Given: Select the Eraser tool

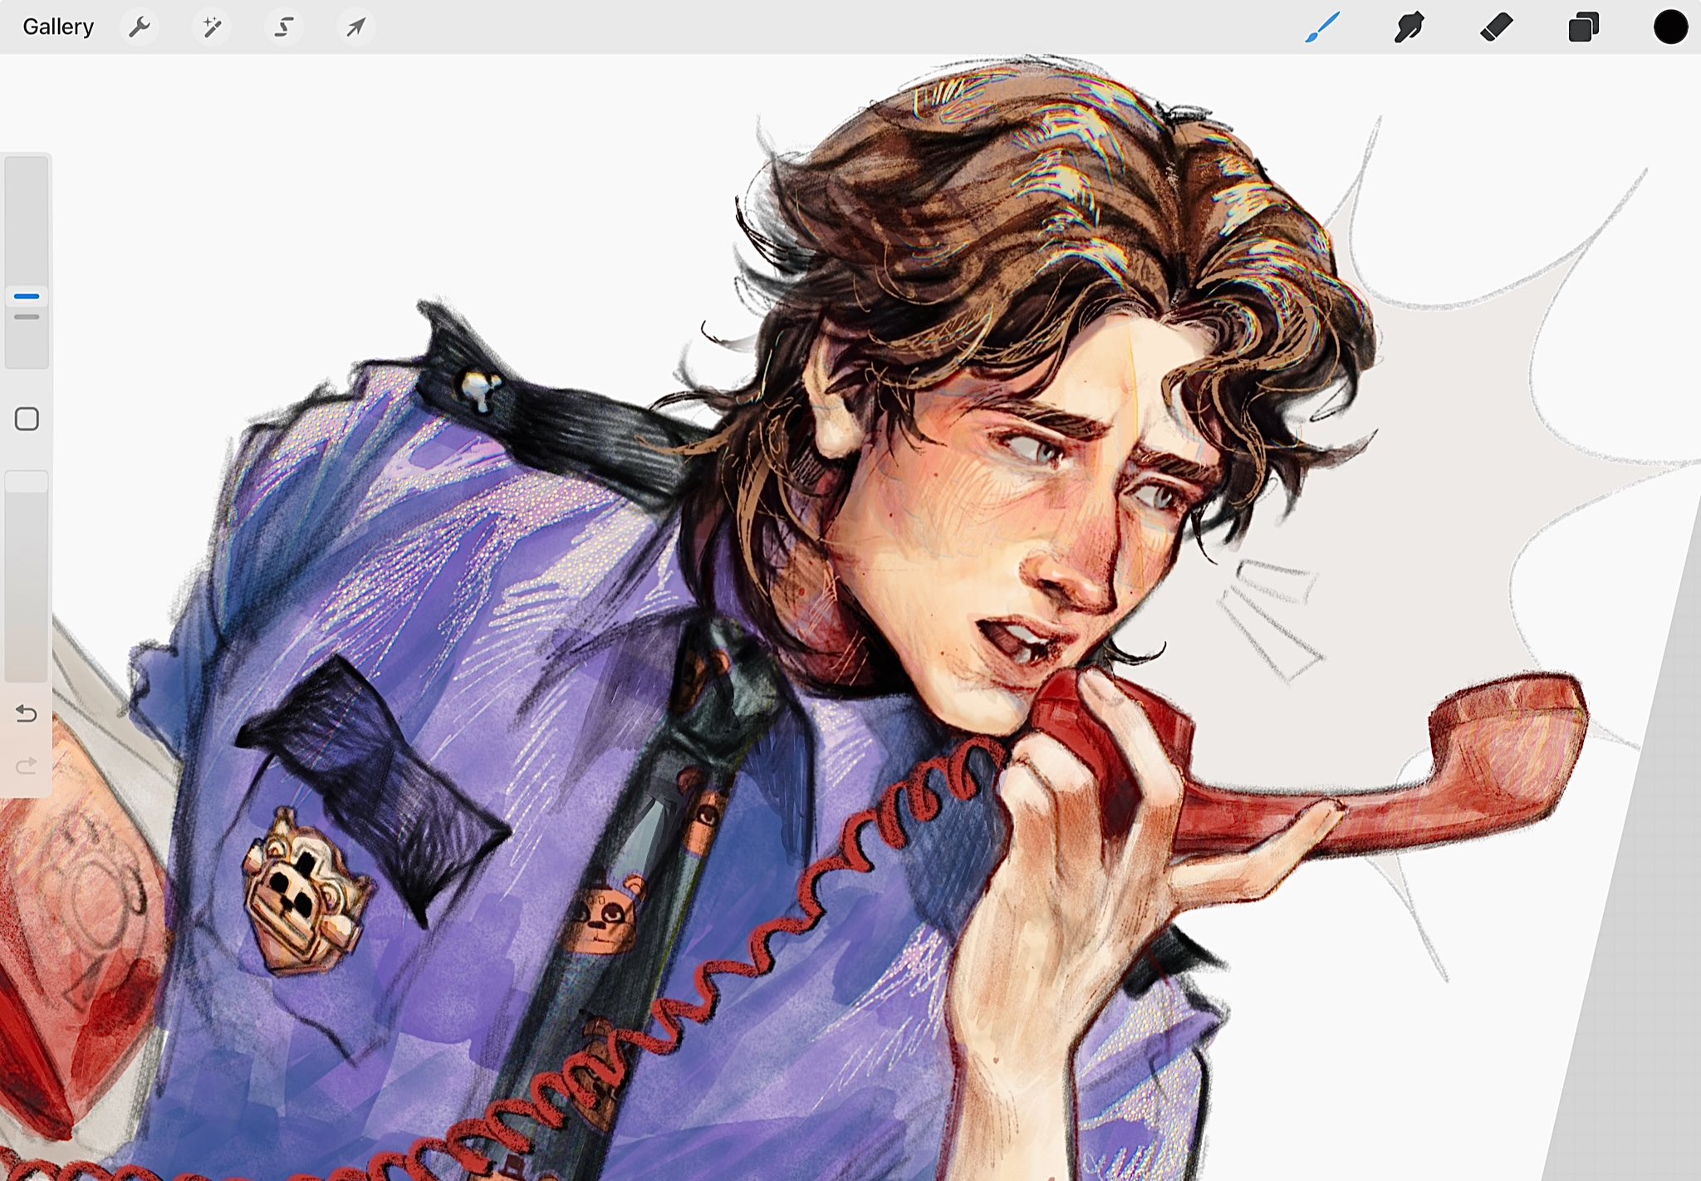Looking at the screenshot, I should (1497, 27).
